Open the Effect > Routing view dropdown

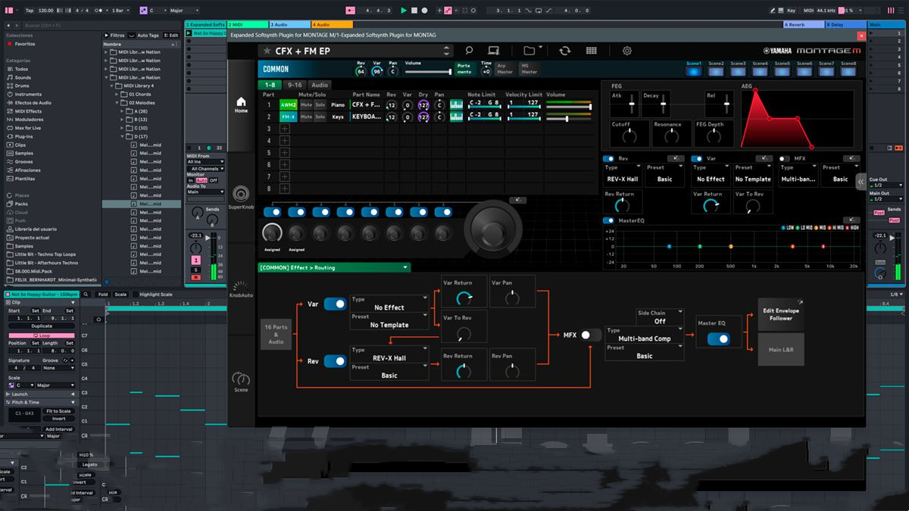[334, 267]
